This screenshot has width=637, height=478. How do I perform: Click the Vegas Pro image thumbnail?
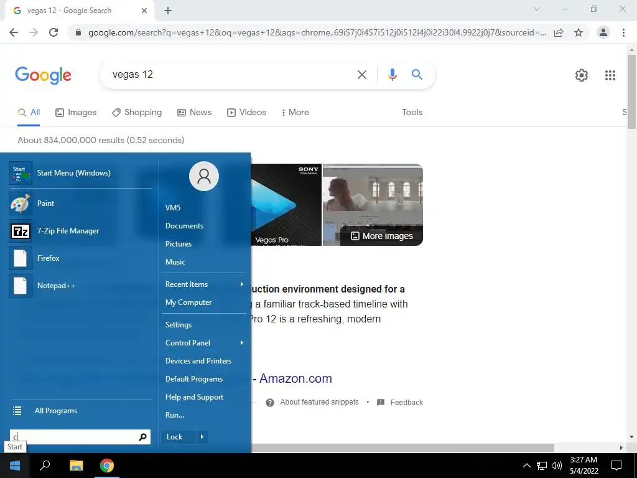[x=286, y=205]
